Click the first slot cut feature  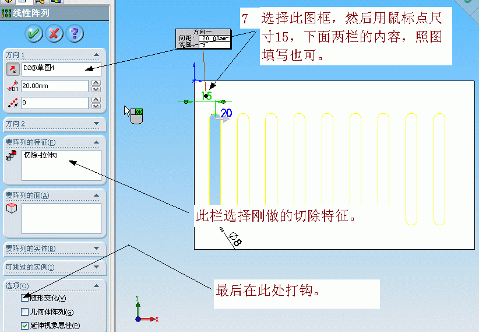pos(215,159)
